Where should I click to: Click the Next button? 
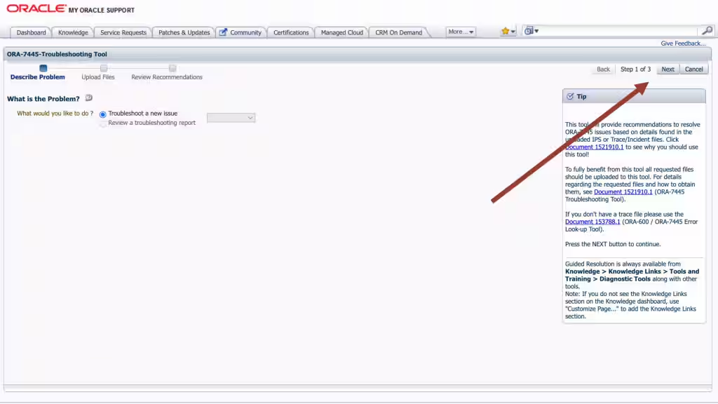(x=668, y=69)
